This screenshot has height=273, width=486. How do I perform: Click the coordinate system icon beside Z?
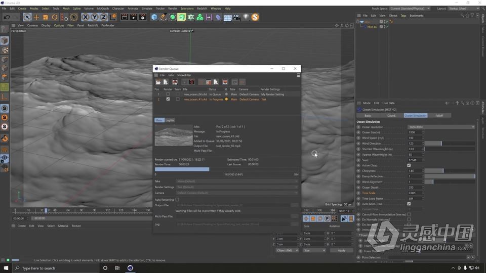point(113,17)
